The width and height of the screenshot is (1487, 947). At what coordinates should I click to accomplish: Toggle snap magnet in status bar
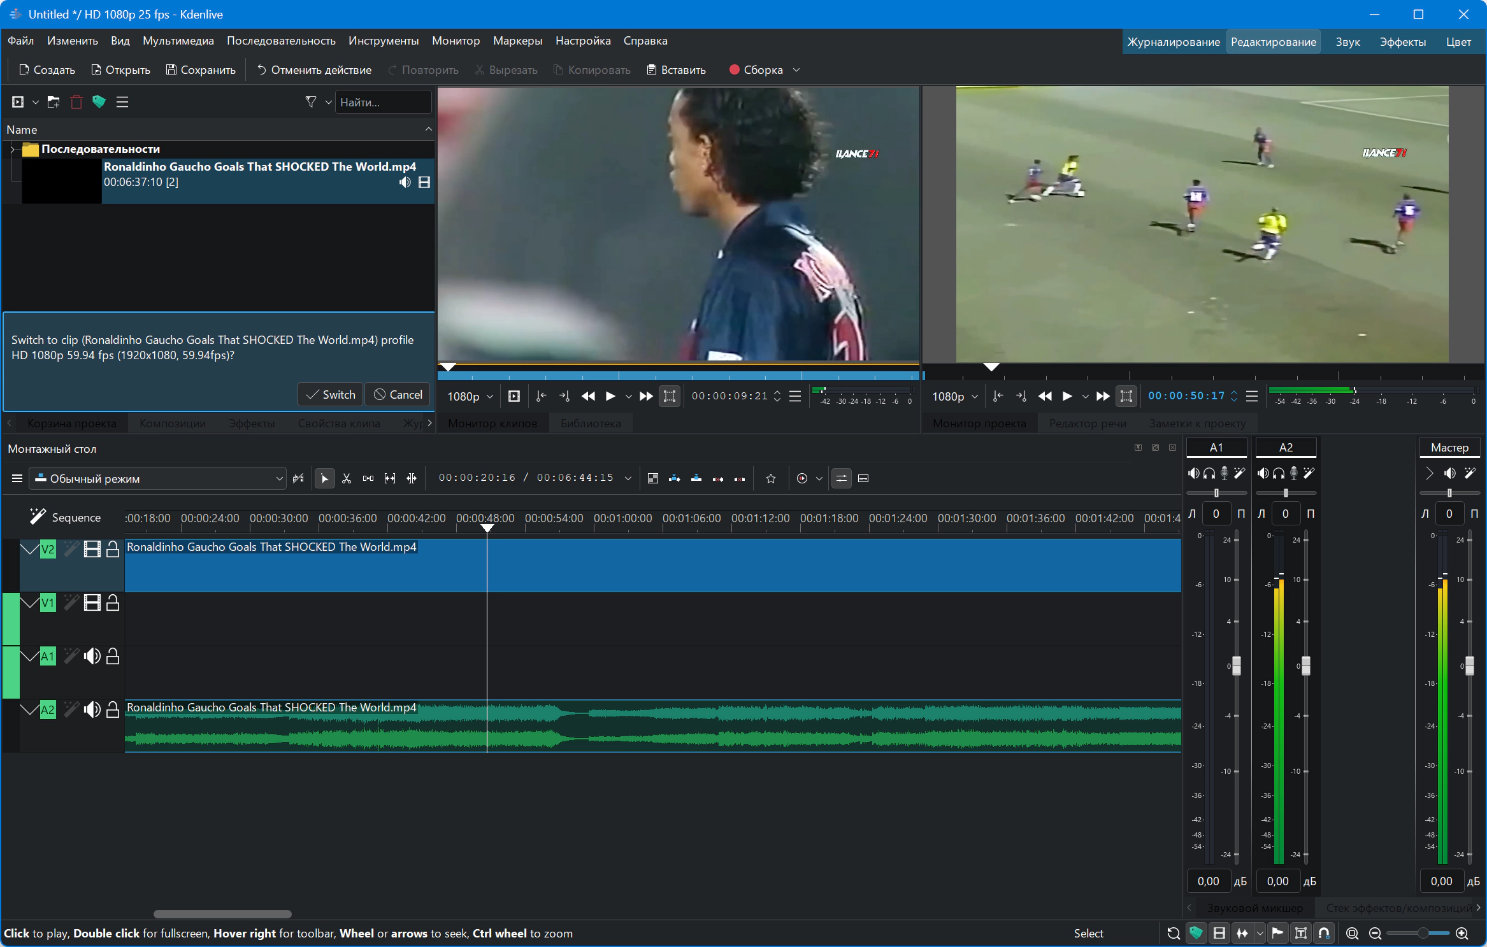tap(1324, 933)
